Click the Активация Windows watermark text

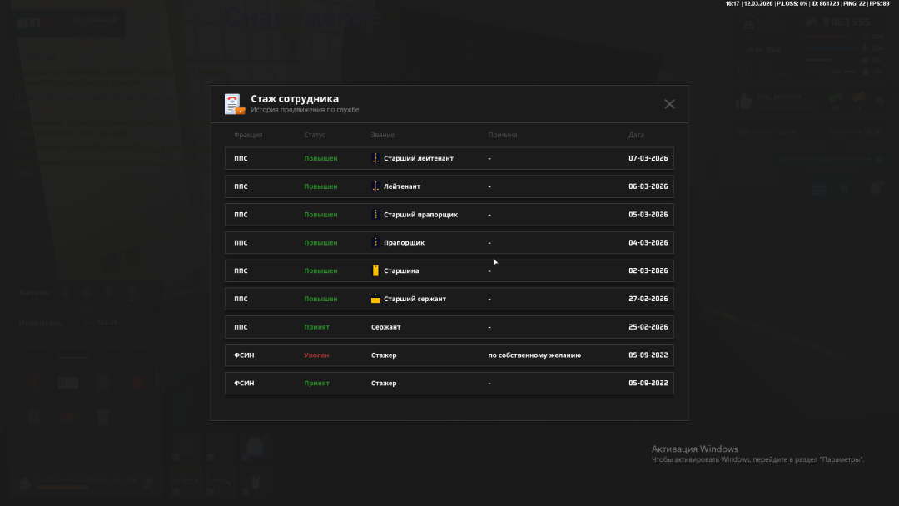pyautogui.click(x=694, y=449)
